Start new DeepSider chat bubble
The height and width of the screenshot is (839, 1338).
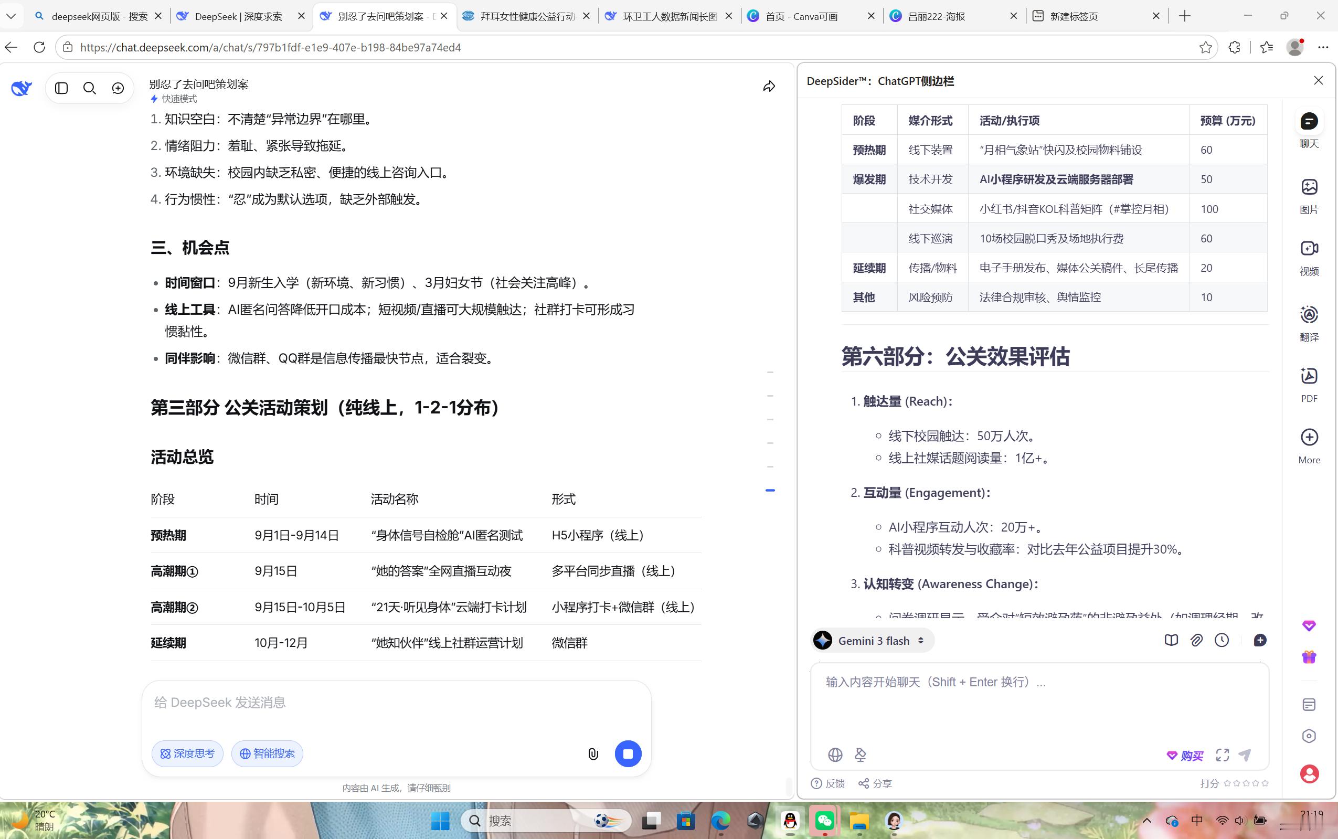[1260, 640]
